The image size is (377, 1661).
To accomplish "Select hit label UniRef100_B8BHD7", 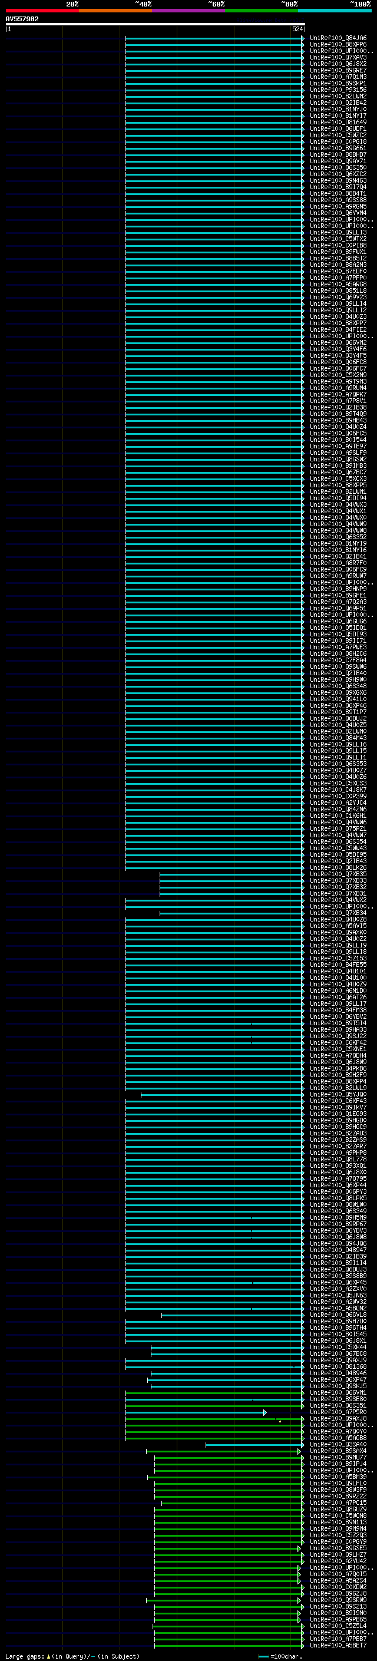I will [338, 154].
